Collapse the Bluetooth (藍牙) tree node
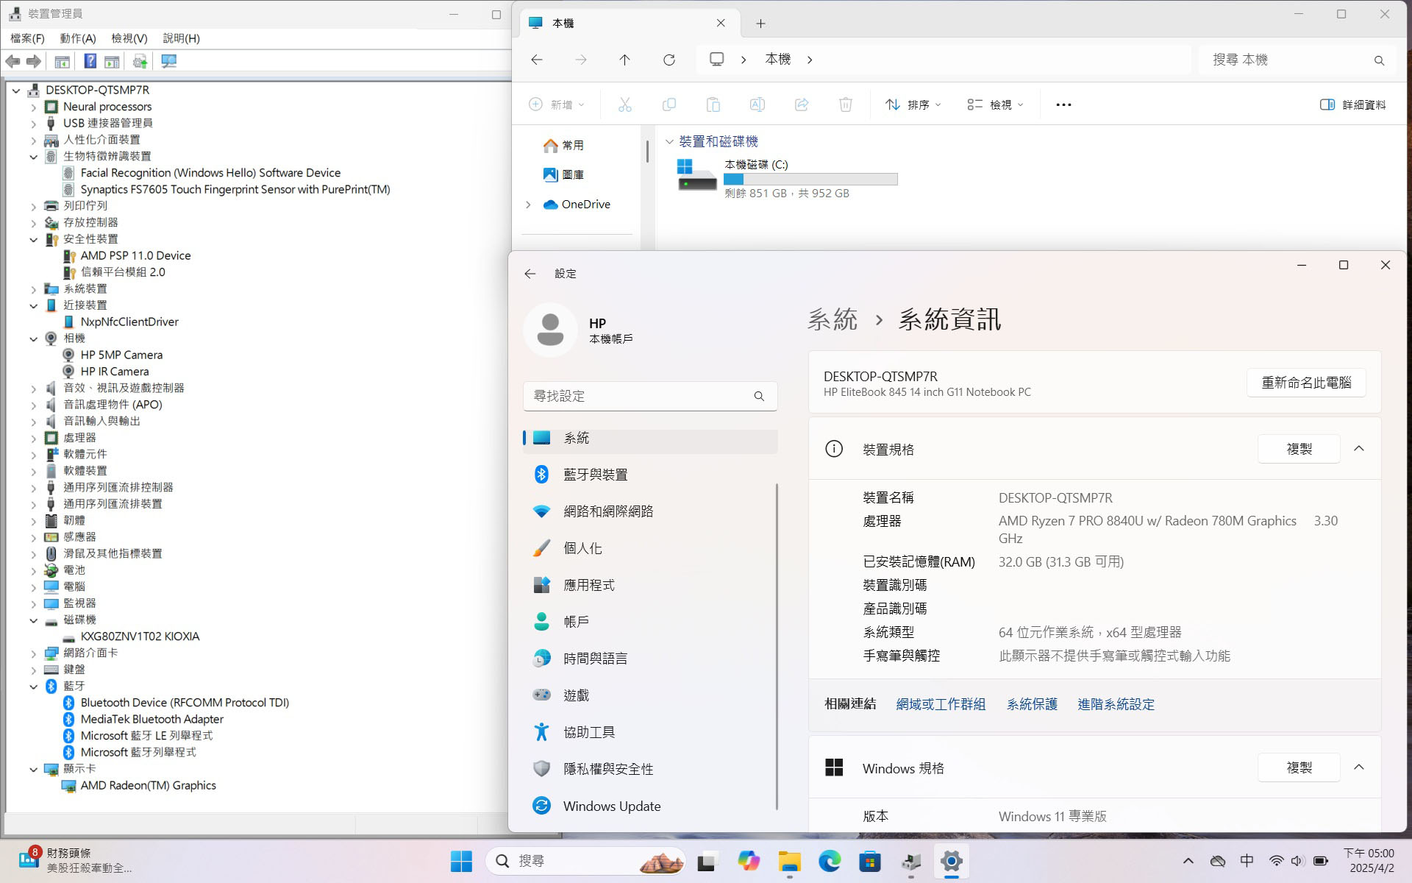The height and width of the screenshot is (883, 1412). 33,687
